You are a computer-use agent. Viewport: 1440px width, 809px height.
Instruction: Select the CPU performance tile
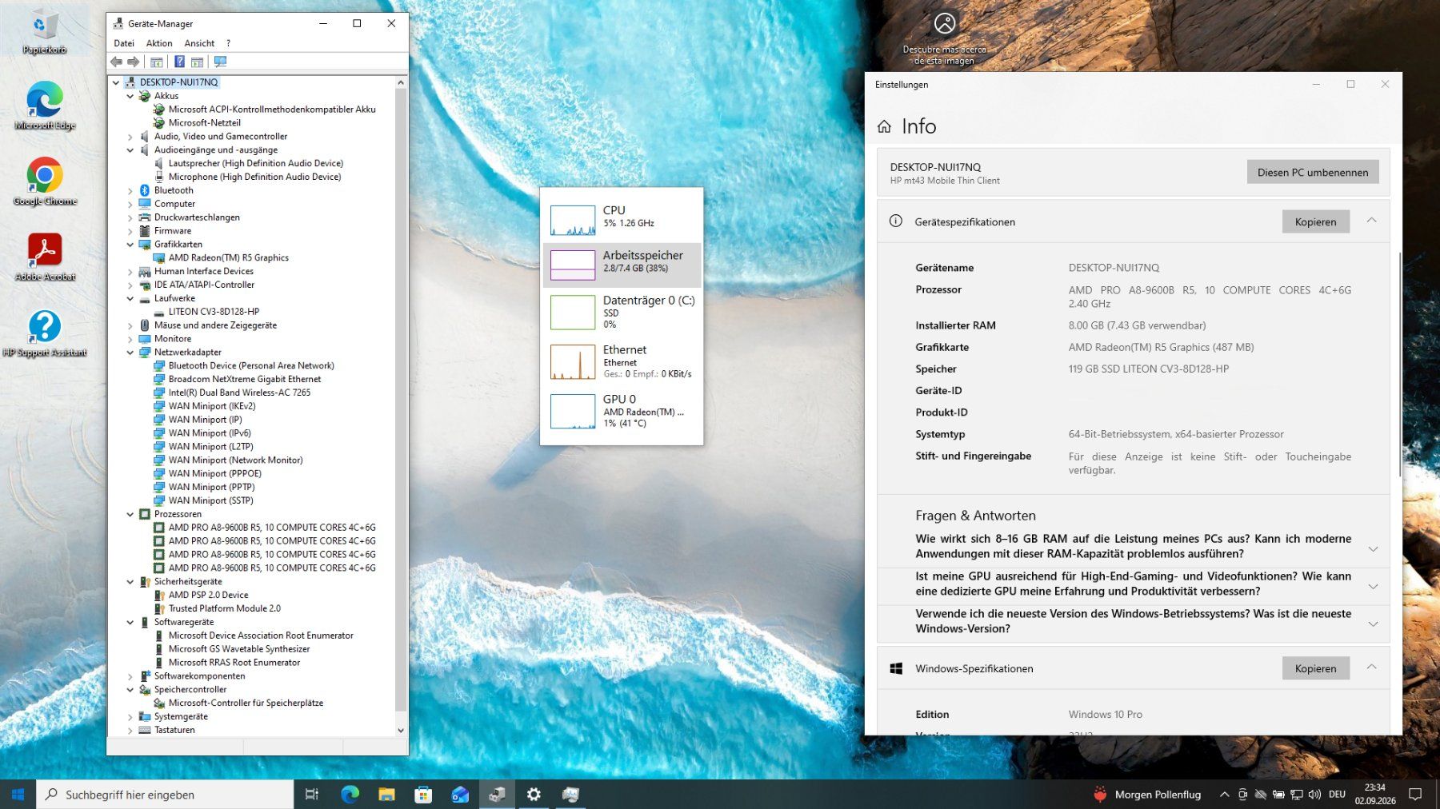[x=622, y=218]
